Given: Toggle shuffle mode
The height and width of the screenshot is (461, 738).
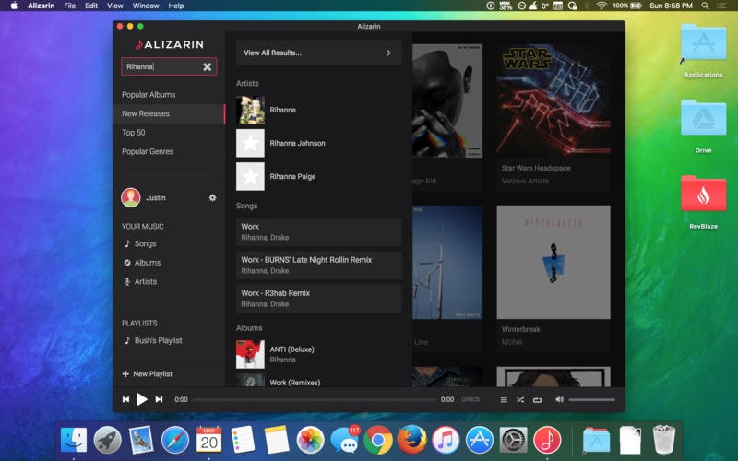Looking at the screenshot, I should point(520,400).
